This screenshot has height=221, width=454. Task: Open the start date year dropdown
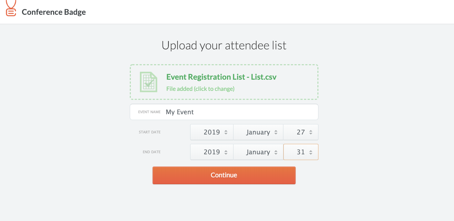(x=212, y=132)
